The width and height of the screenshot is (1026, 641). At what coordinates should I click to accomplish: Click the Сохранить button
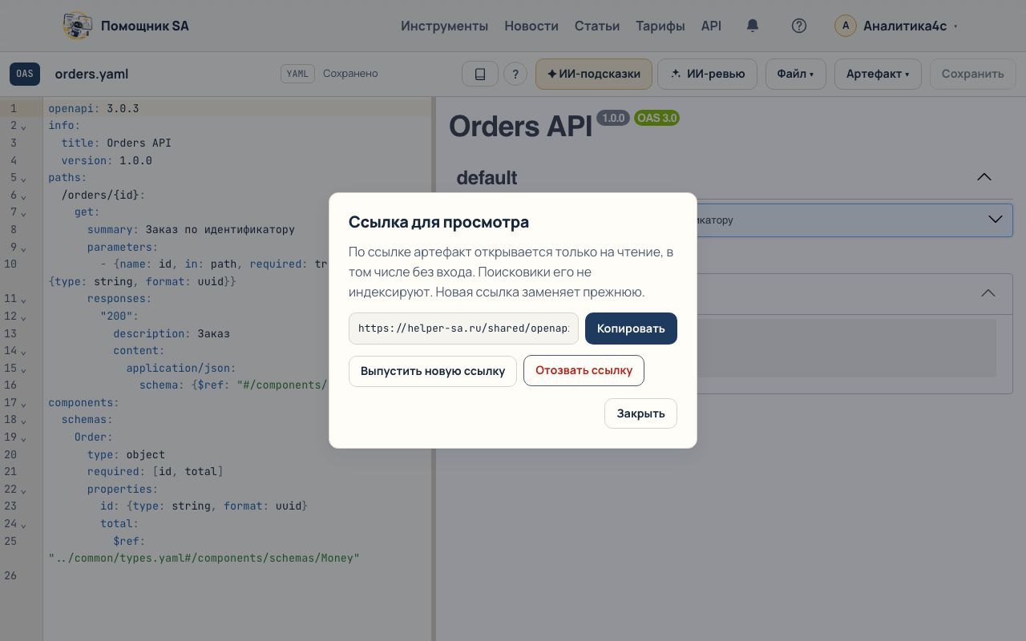tap(972, 74)
